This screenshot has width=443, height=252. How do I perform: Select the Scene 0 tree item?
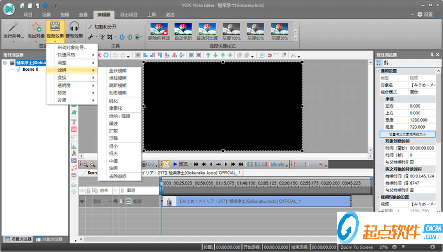30,69
